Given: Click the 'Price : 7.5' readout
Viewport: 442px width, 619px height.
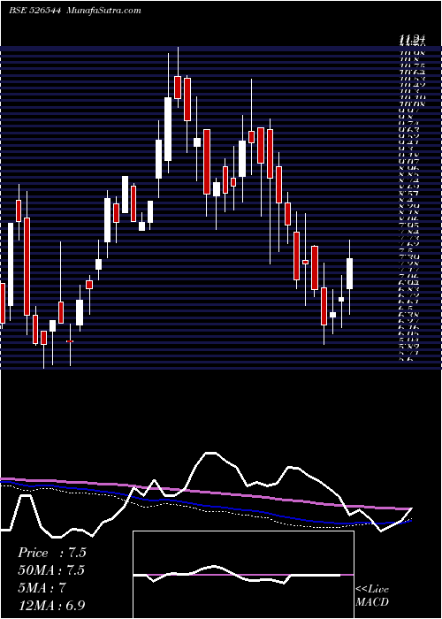Looking at the screenshot, I should 51,553.
